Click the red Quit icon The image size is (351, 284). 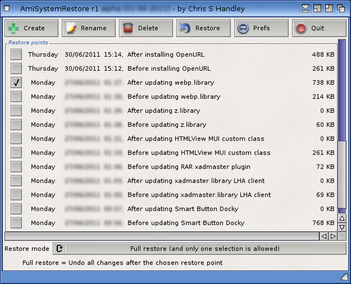[300, 28]
